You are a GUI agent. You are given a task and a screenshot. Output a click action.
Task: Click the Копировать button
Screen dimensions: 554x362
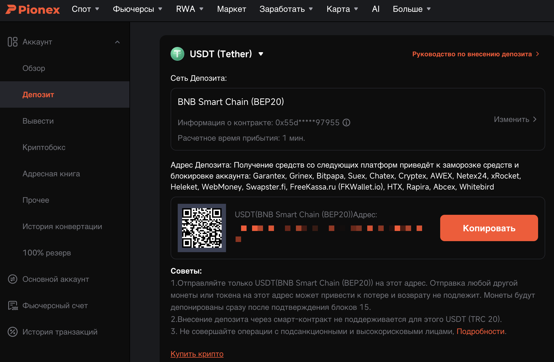click(489, 228)
